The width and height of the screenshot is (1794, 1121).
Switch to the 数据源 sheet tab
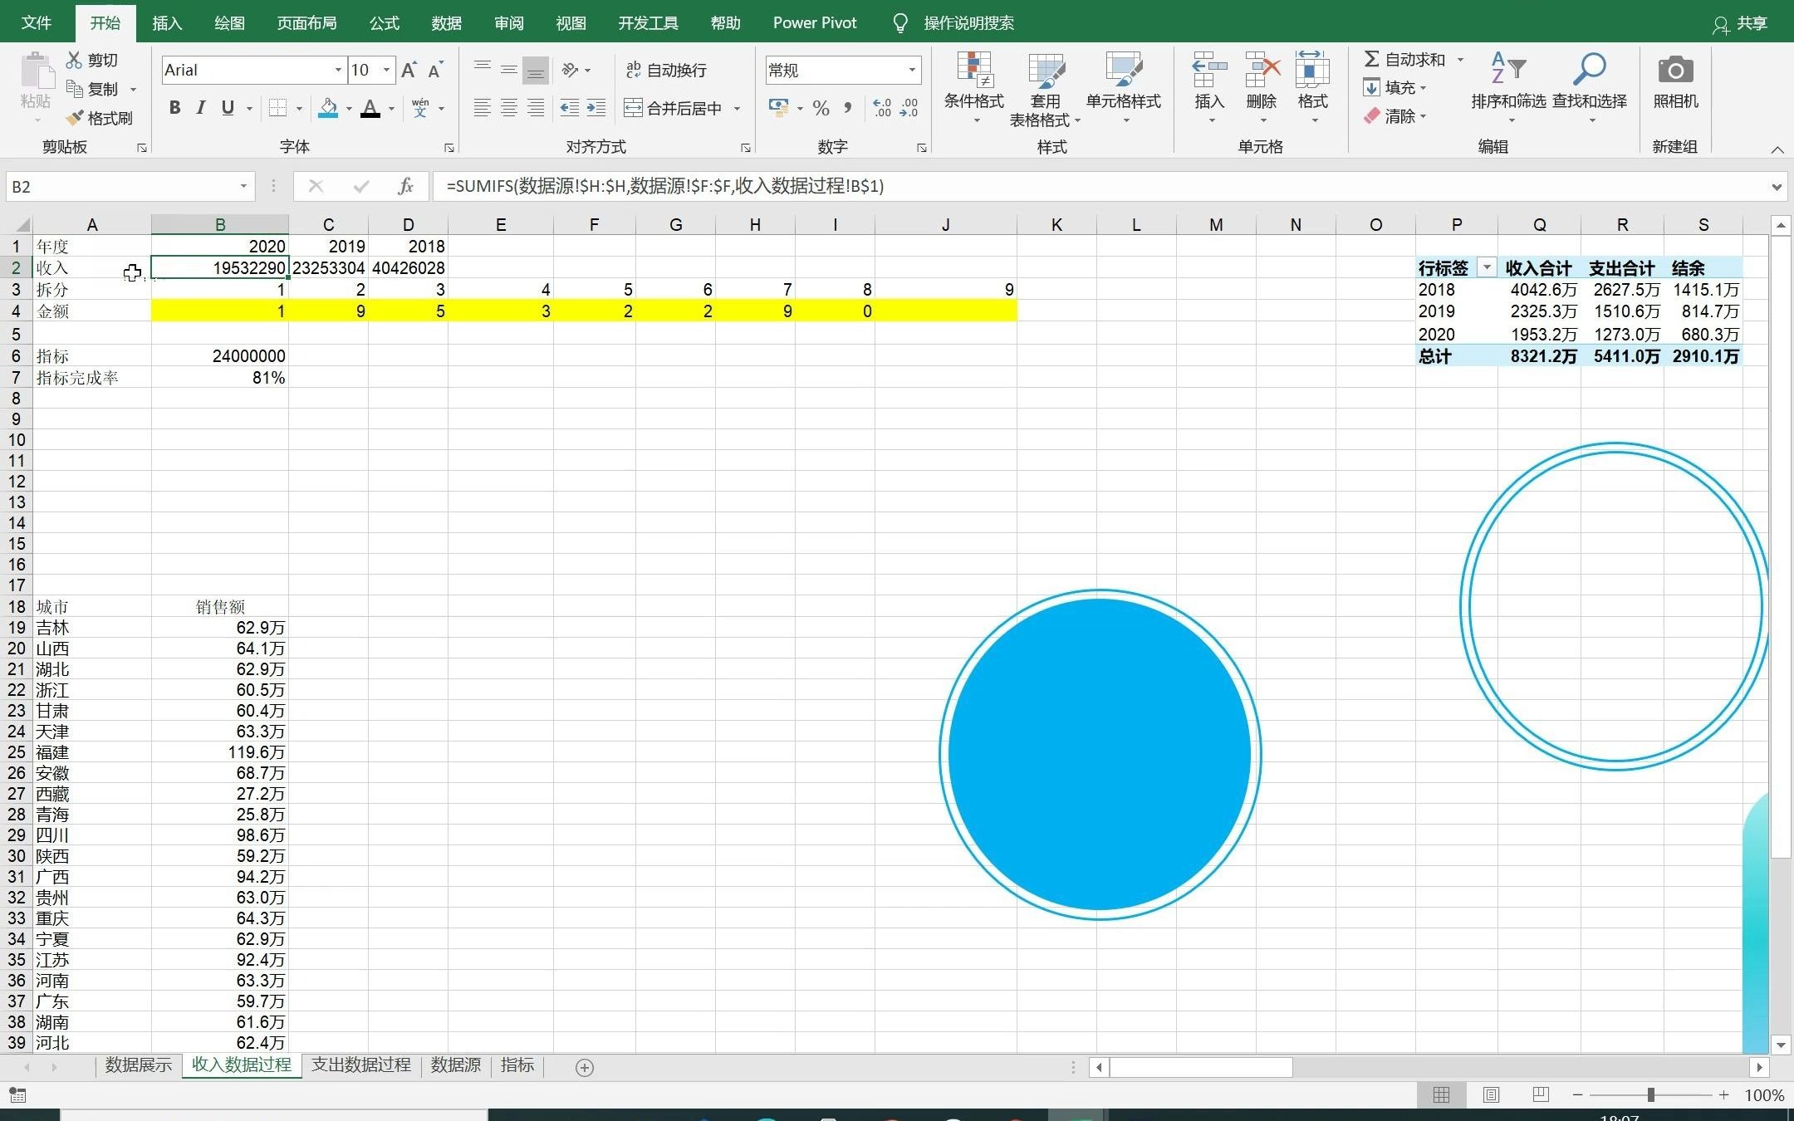pyautogui.click(x=455, y=1065)
